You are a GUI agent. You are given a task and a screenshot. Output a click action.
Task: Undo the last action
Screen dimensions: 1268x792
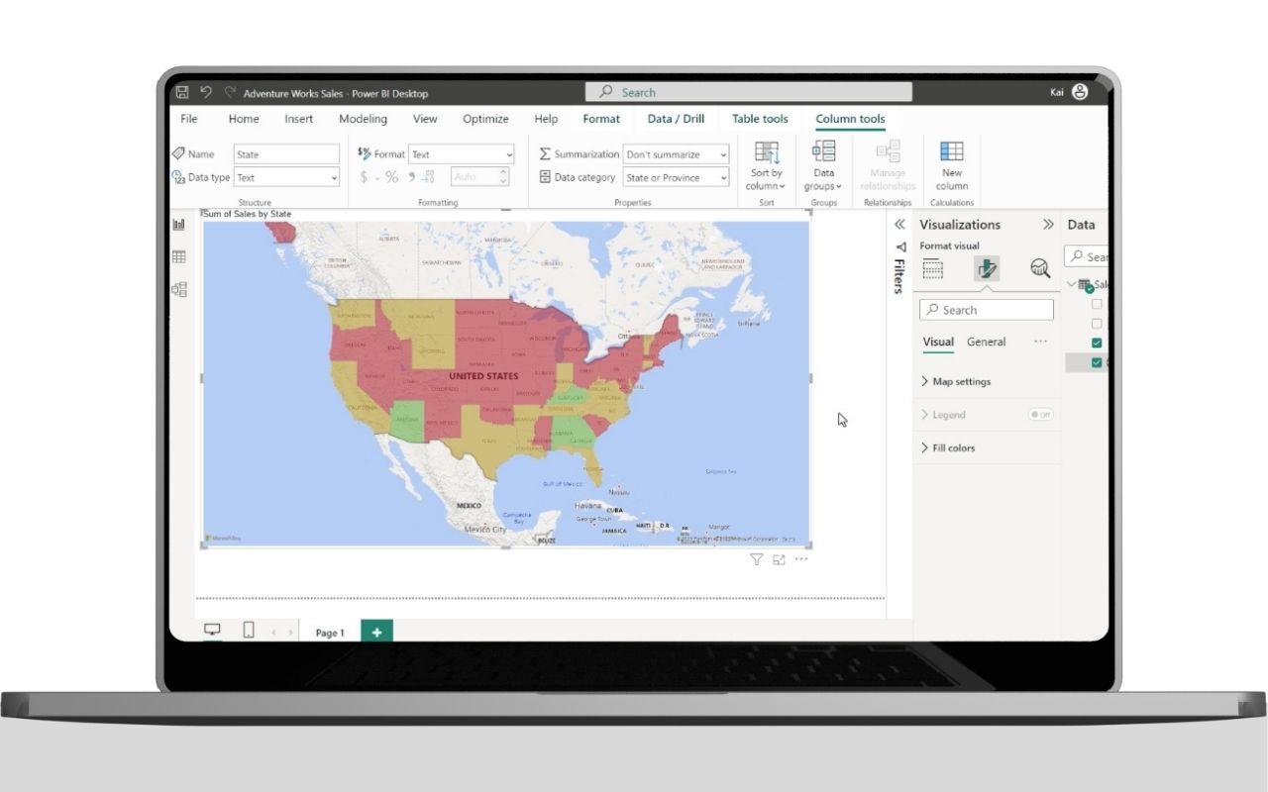pyautogui.click(x=206, y=92)
